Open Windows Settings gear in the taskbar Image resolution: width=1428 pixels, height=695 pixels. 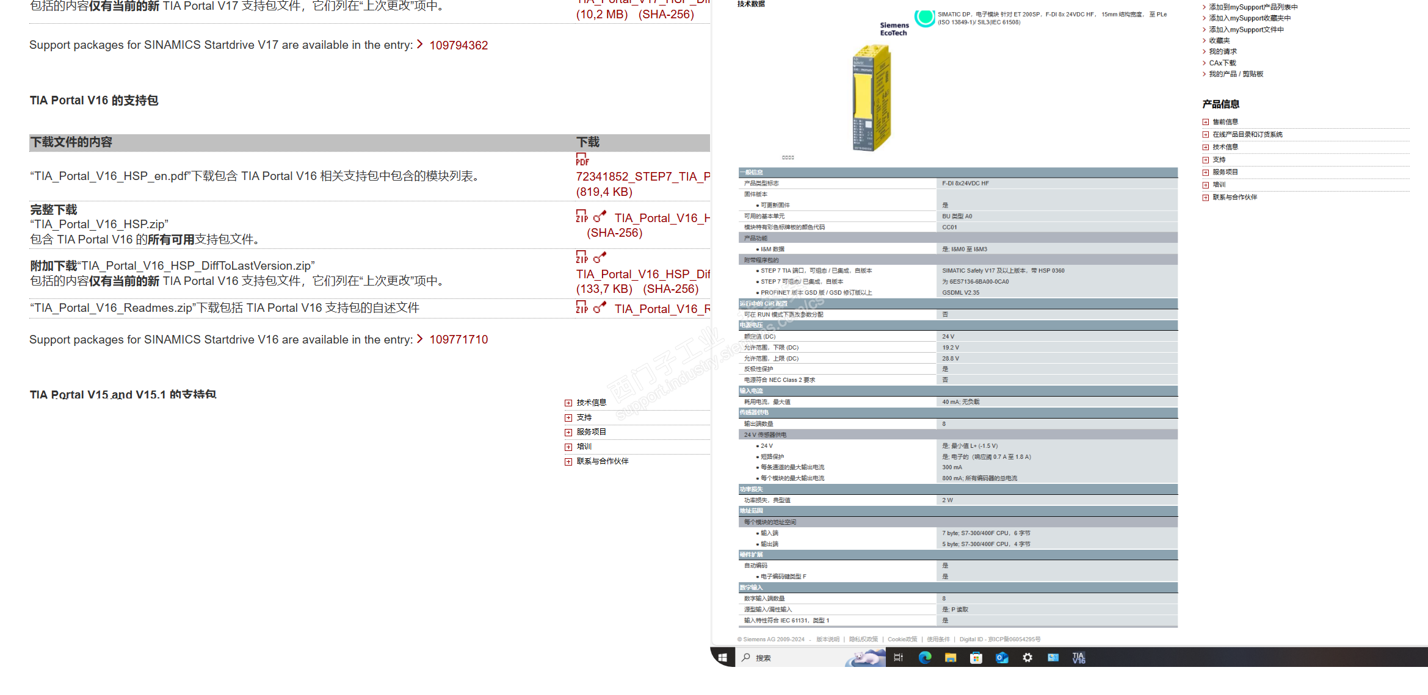tap(1028, 658)
